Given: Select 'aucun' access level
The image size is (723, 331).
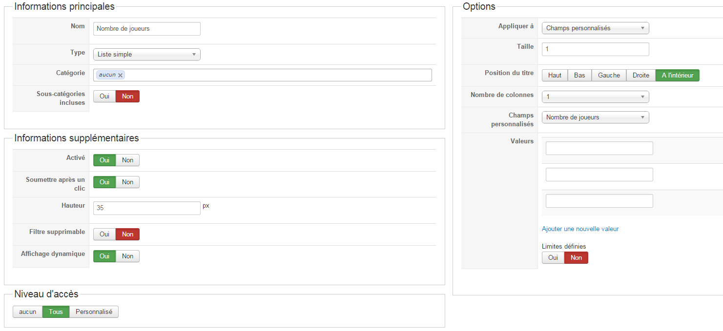Looking at the screenshot, I should 28,312.
